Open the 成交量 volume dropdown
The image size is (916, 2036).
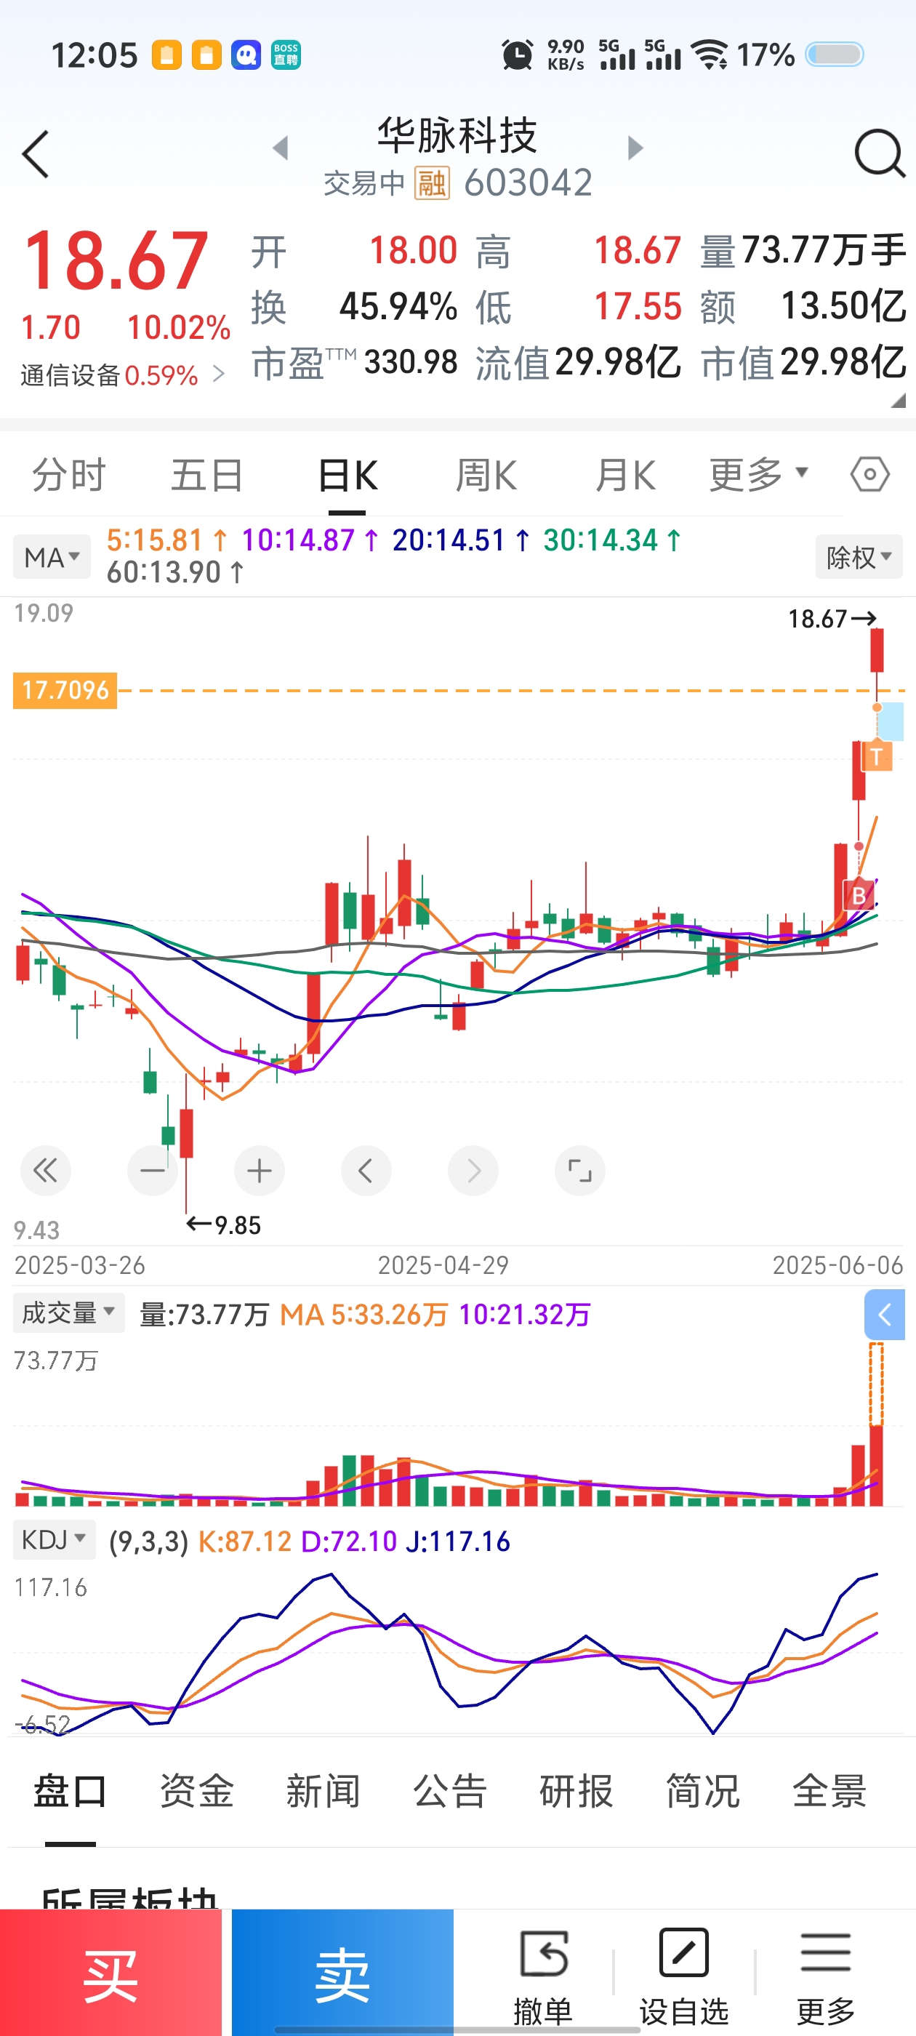69,1312
